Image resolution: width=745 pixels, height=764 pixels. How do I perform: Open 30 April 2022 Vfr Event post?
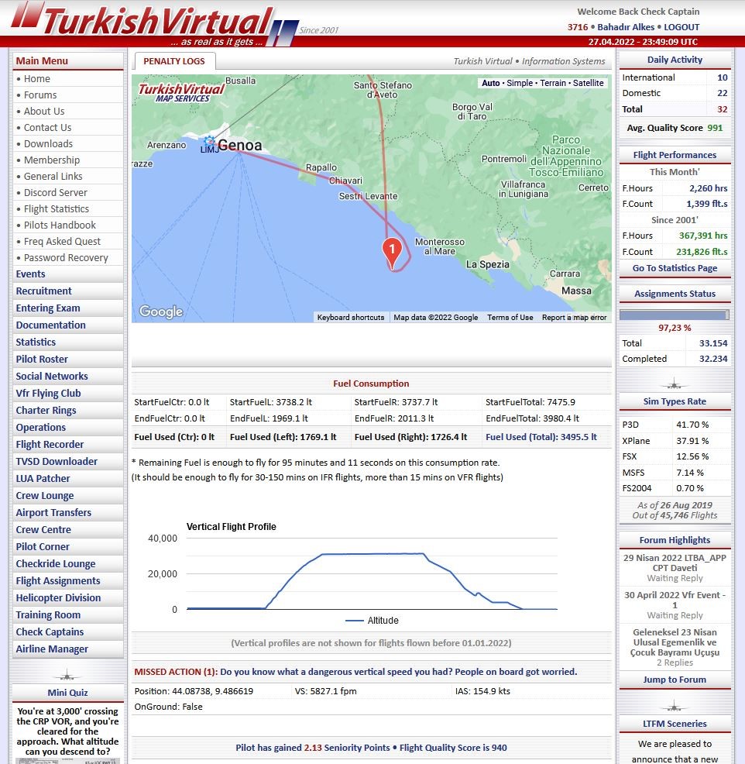(675, 600)
